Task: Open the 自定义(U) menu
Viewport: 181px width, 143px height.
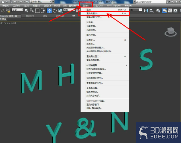Action: point(98,5)
